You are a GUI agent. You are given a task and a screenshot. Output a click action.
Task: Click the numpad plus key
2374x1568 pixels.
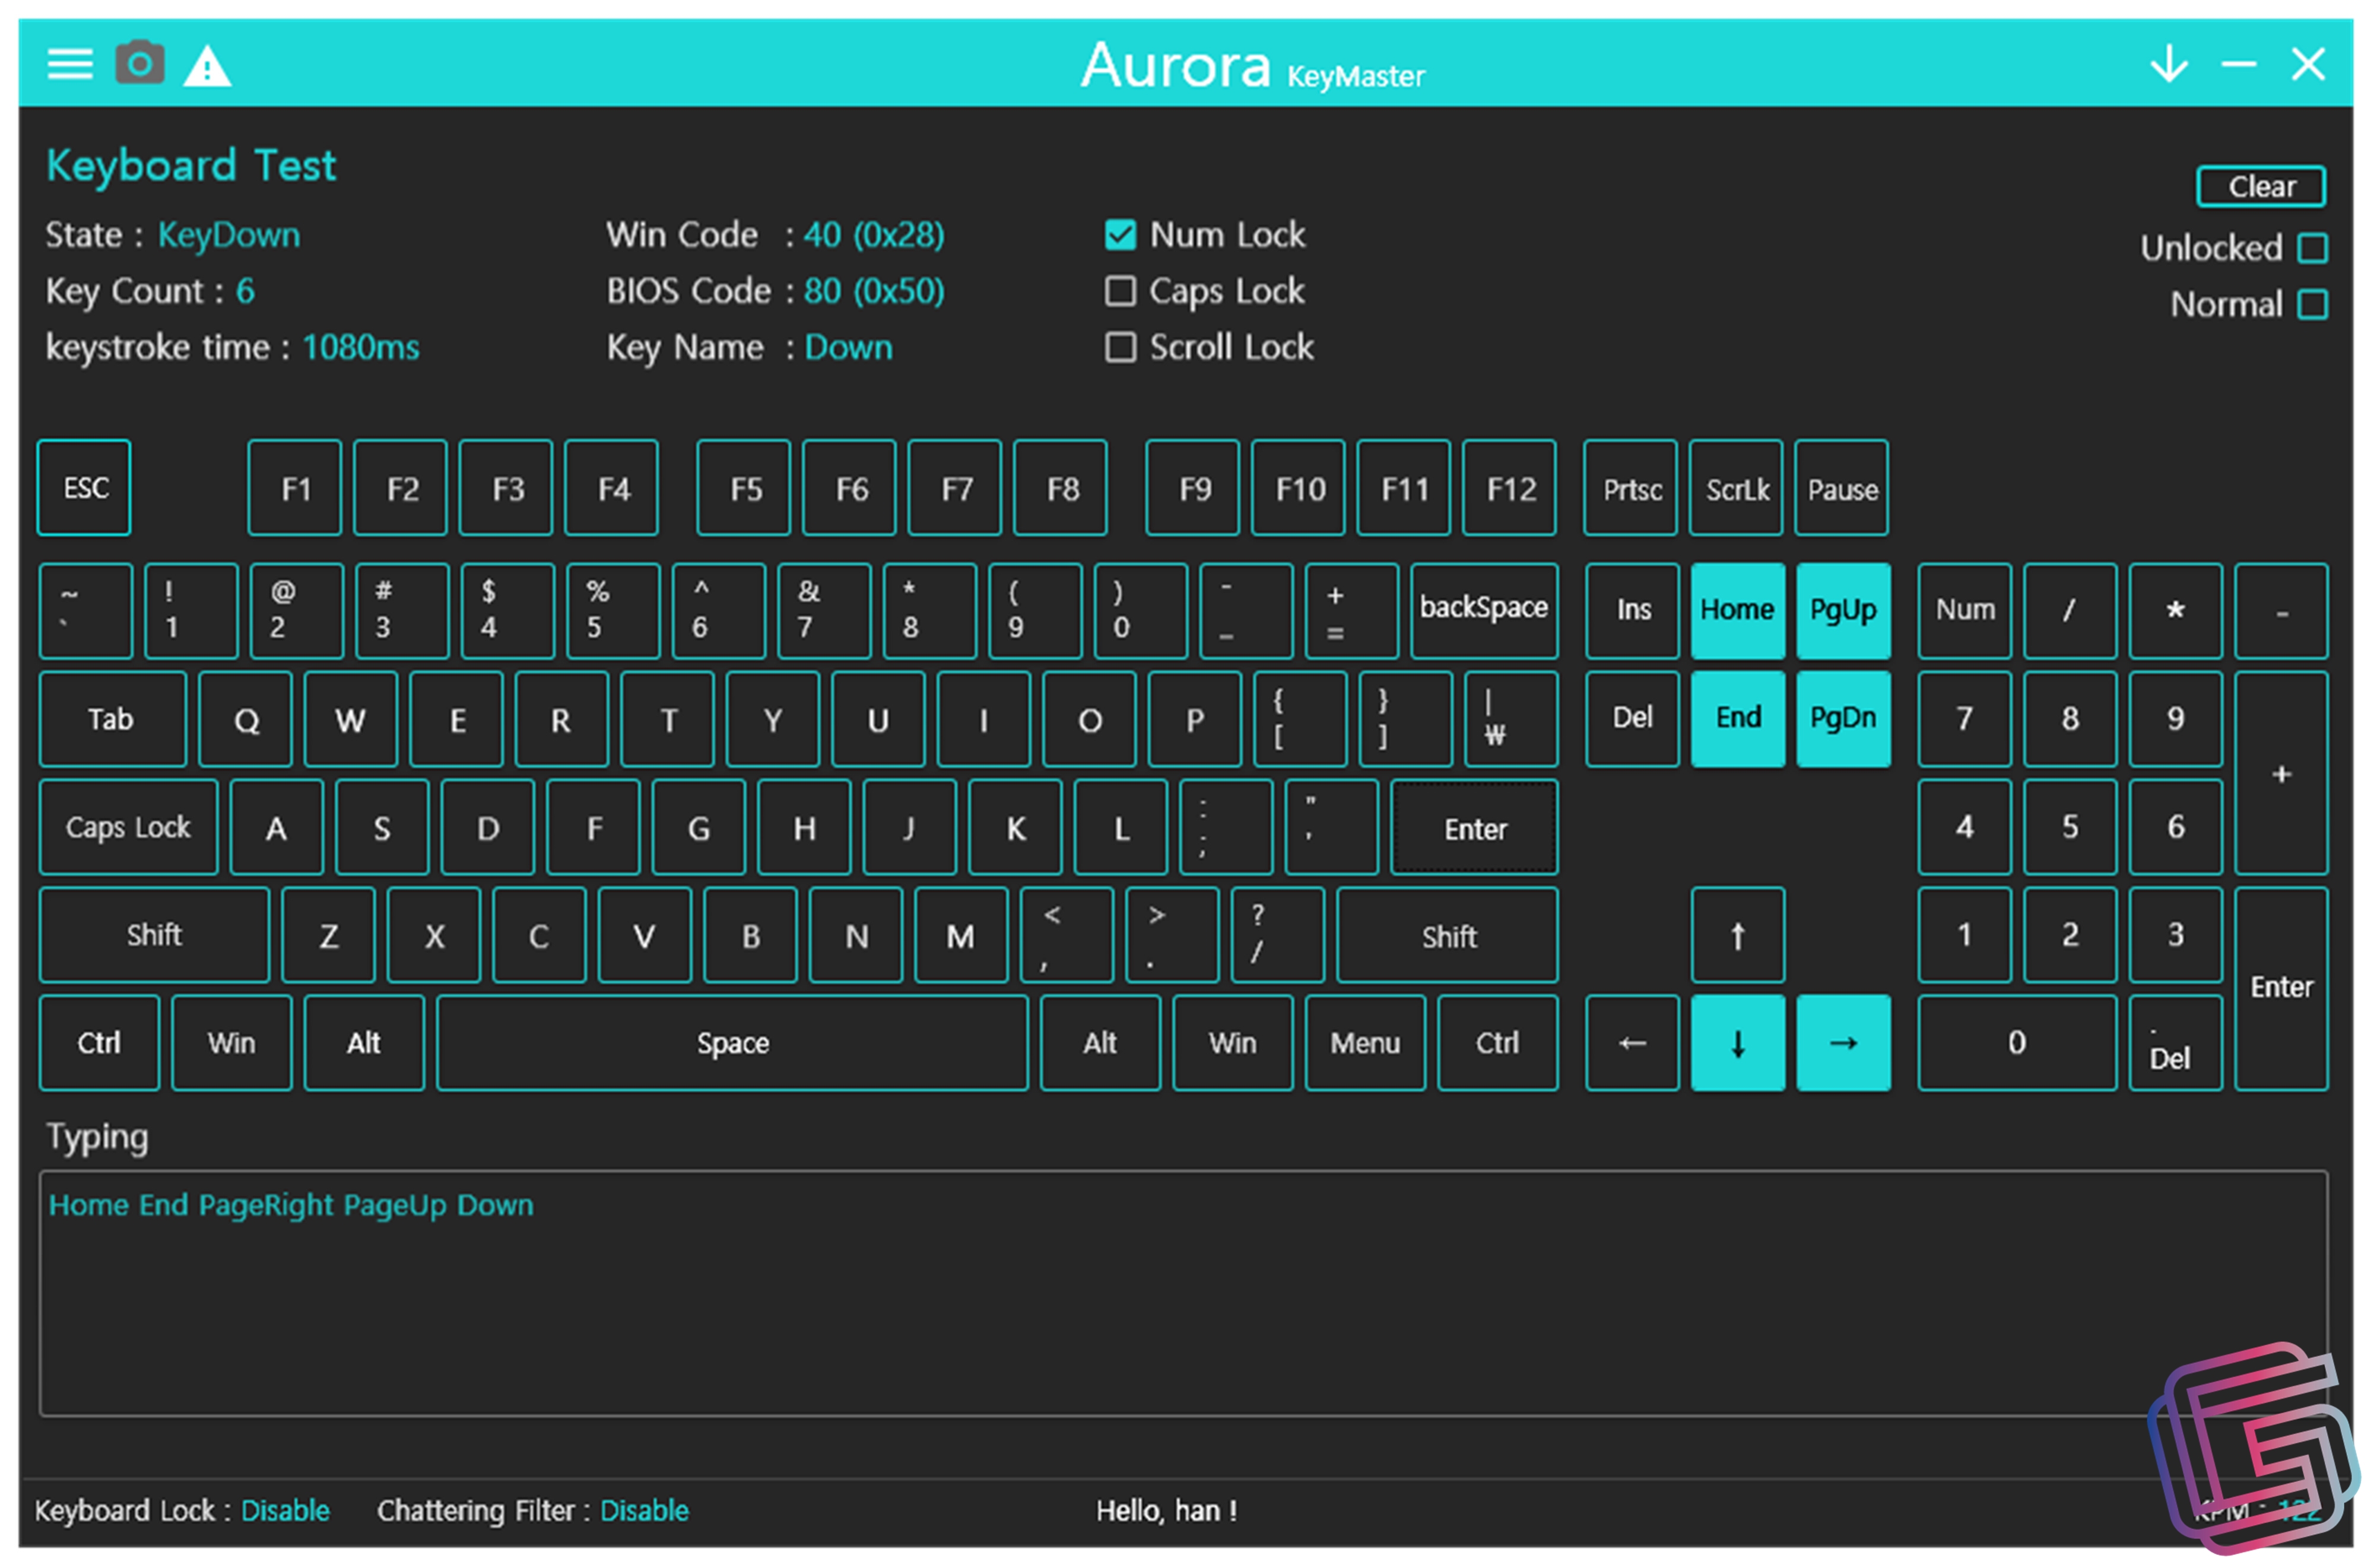click(2281, 773)
